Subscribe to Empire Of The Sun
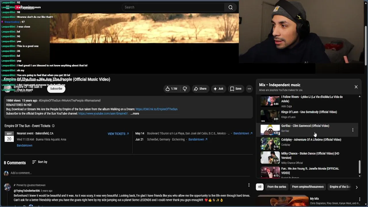Image resolution: width=368 pixels, height=207 pixels. pyautogui.click(x=56, y=89)
